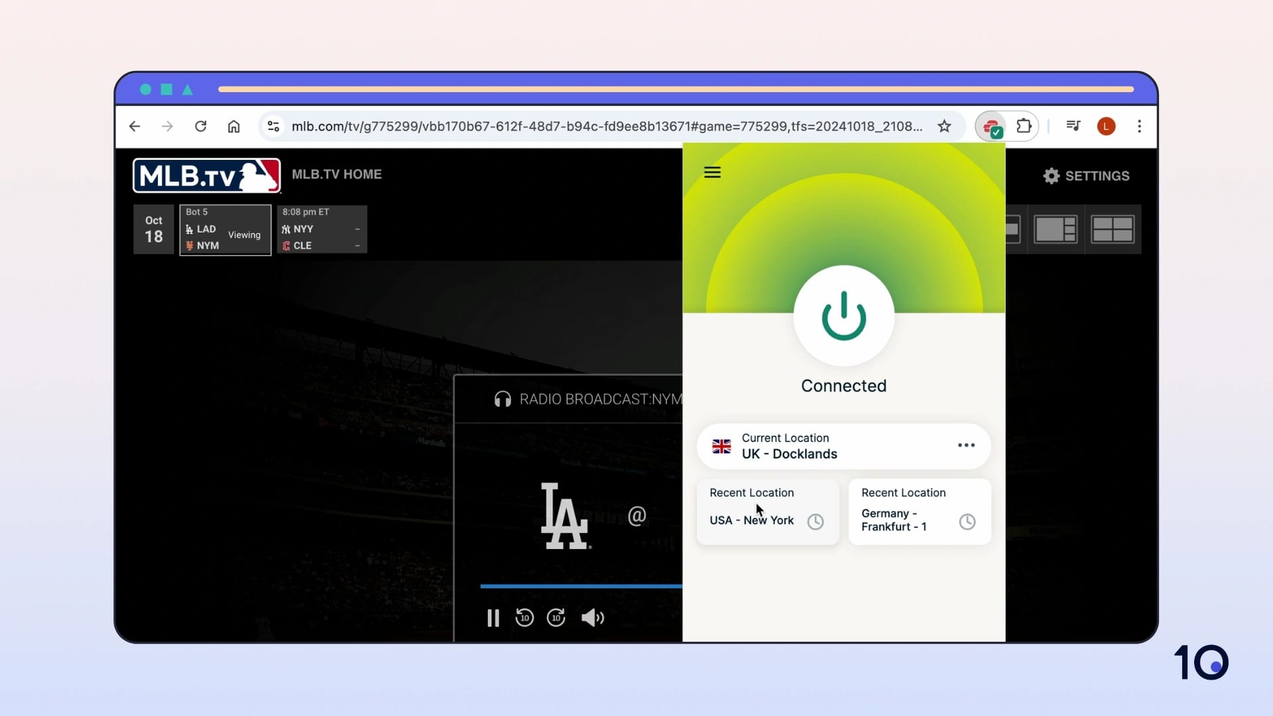Connect to recent location USA - New York
Screen dimensions: 1273x716
[x=768, y=512]
